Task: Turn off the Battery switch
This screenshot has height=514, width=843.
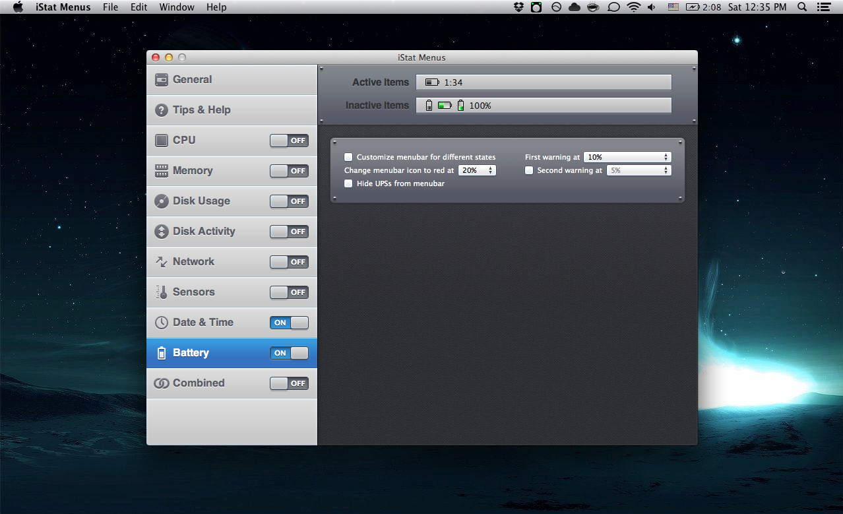Action: click(x=289, y=353)
